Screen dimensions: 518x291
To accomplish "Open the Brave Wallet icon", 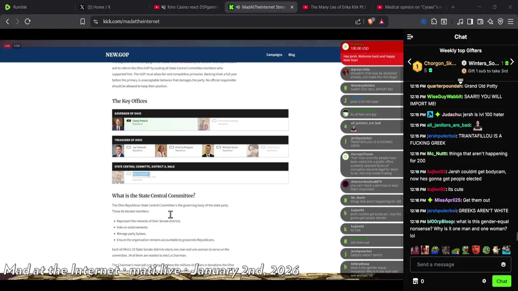I will tap(480, 21).
